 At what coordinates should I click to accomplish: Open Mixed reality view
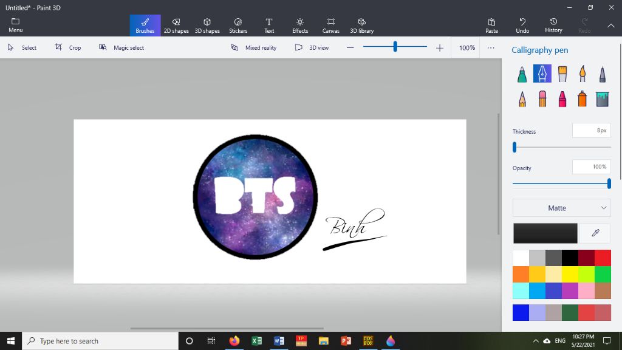coord(254,47)
